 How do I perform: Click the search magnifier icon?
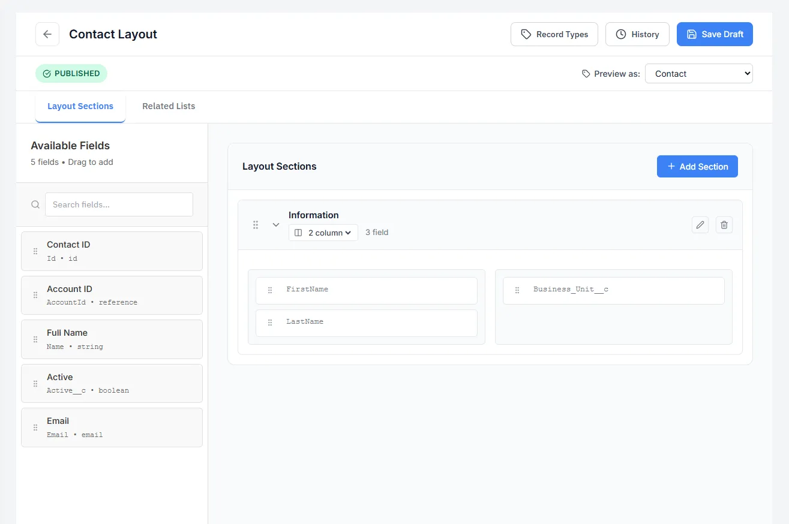point(35,204)
